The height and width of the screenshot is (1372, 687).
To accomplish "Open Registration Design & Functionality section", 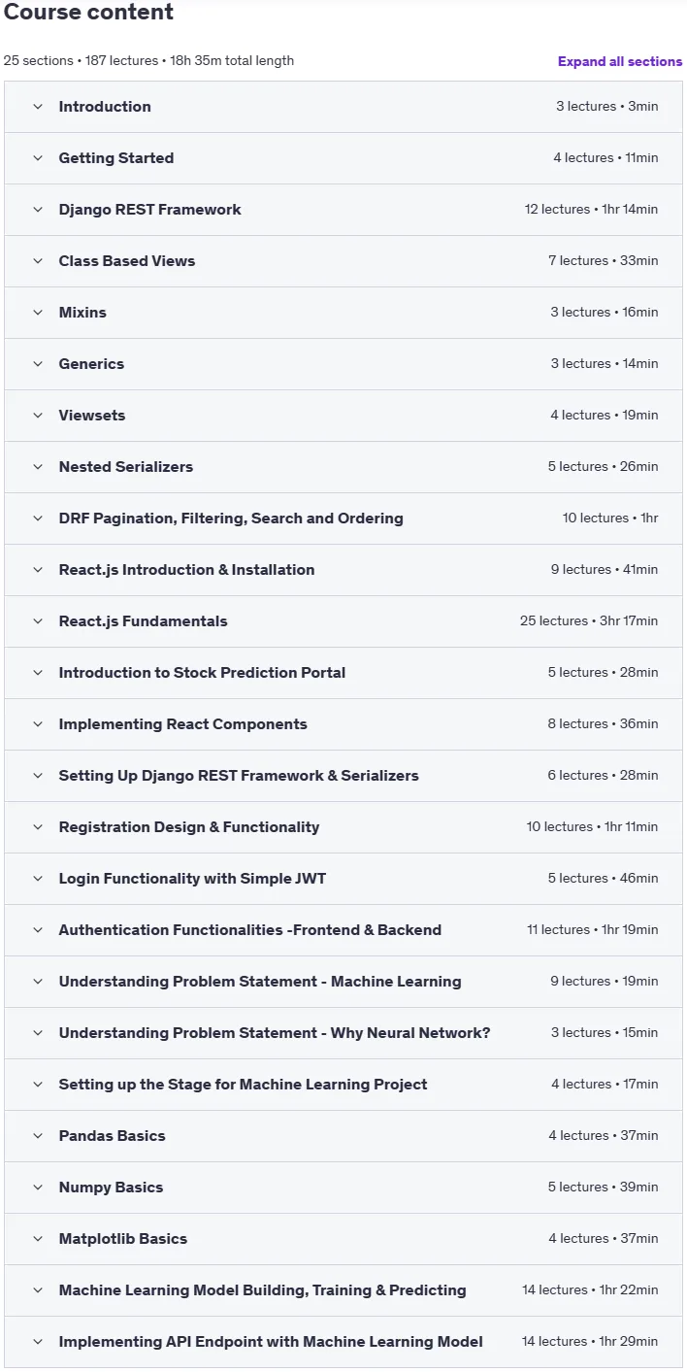I will pyautogui.click(x=343, y=827).
